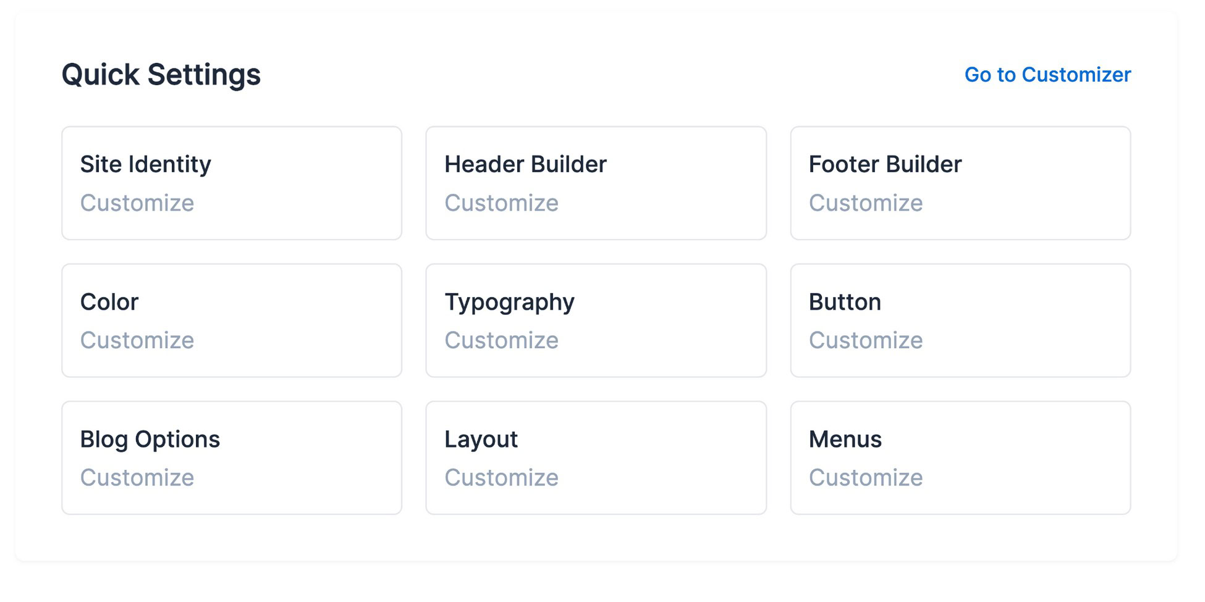
Task: Open the Color settings card
Action: [232, 320]
